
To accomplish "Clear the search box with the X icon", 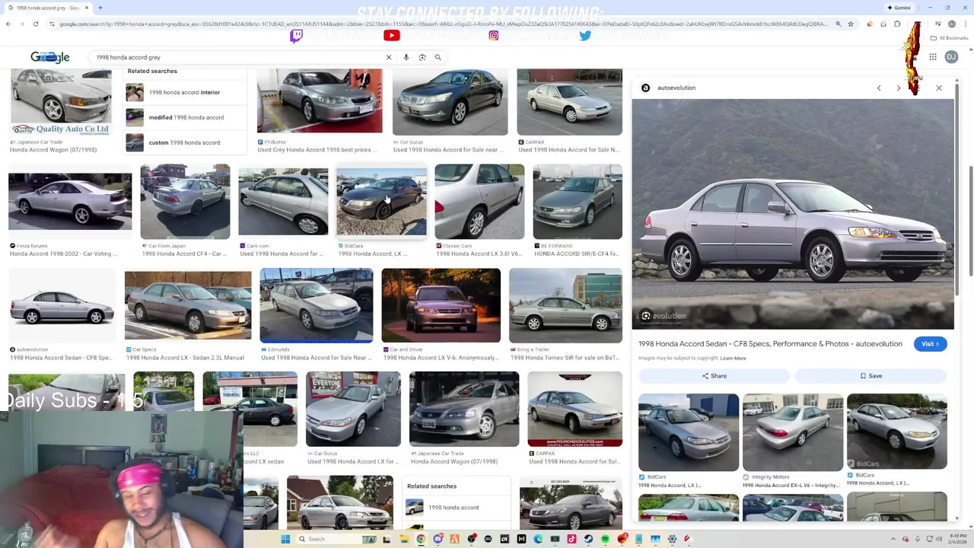I will click(388, 57).
